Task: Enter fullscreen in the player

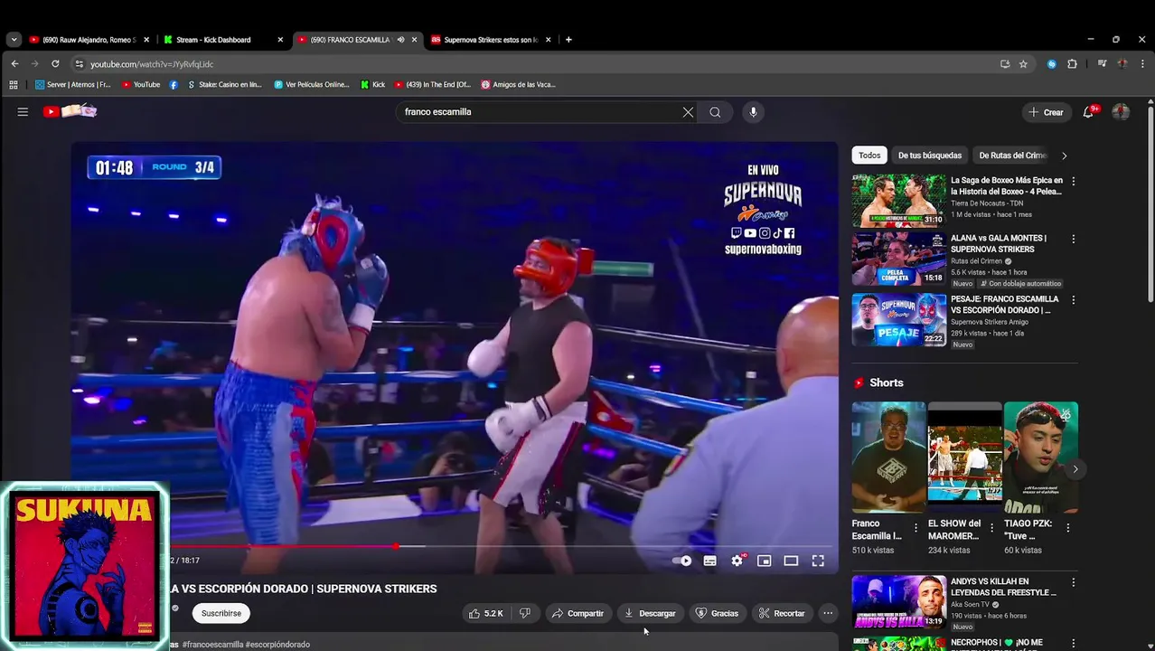Action: tap(818, 561)
